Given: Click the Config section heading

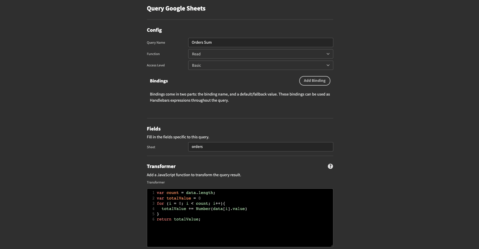Looking at the screenshot, I should (154, 30).
